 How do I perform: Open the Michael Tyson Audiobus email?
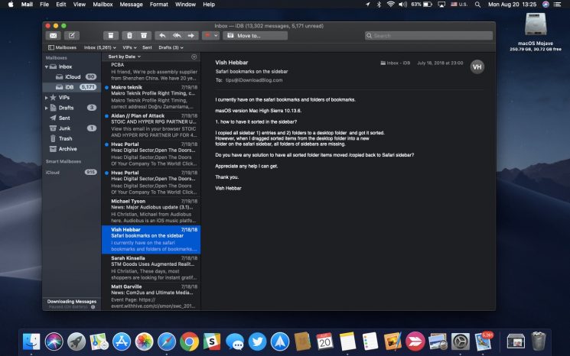click(151, 211)
